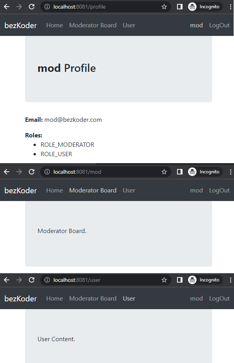Reload the localhost:8081/user page
This screenshot has width=234, height=363.
[32, 280]
